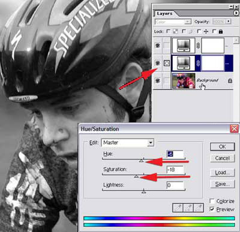Open the Layers panel flyout menu arrow

pos(236,13)
